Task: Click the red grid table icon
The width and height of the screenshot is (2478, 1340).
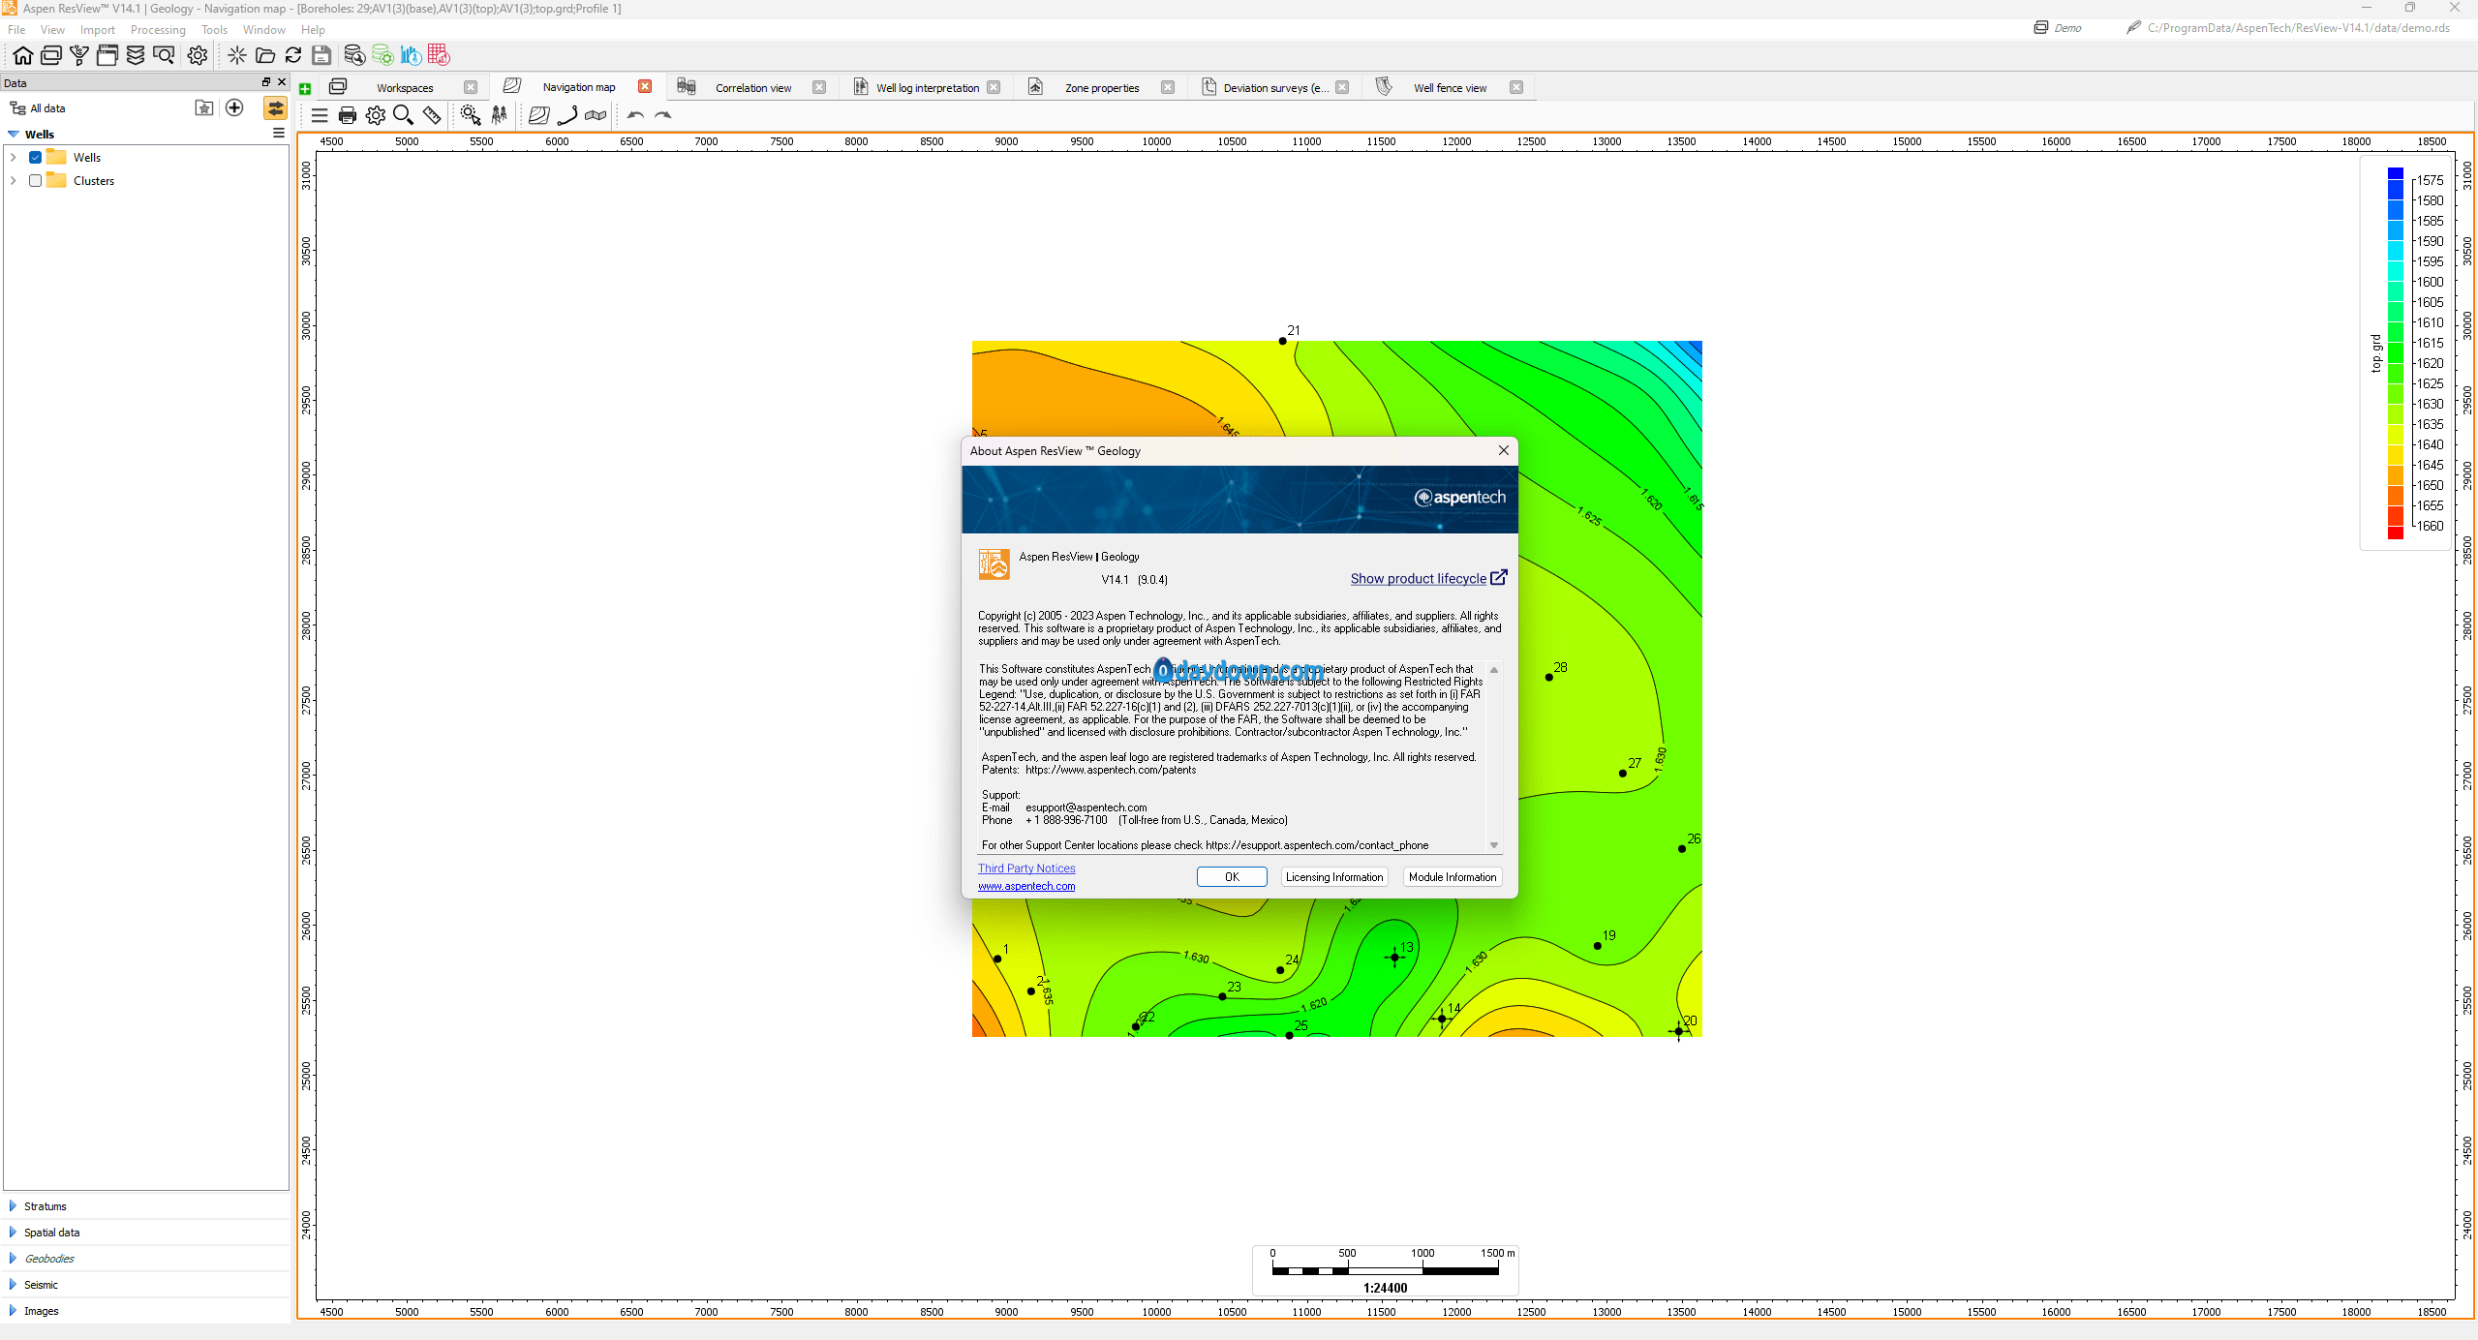Action: 439,55
